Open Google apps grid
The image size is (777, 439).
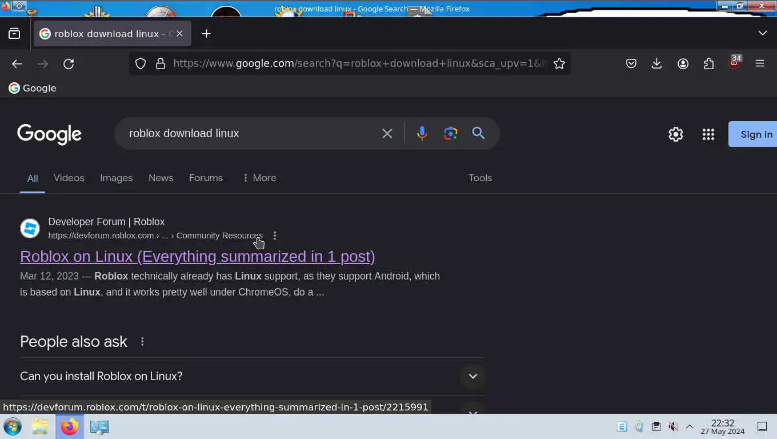point(708,134)
